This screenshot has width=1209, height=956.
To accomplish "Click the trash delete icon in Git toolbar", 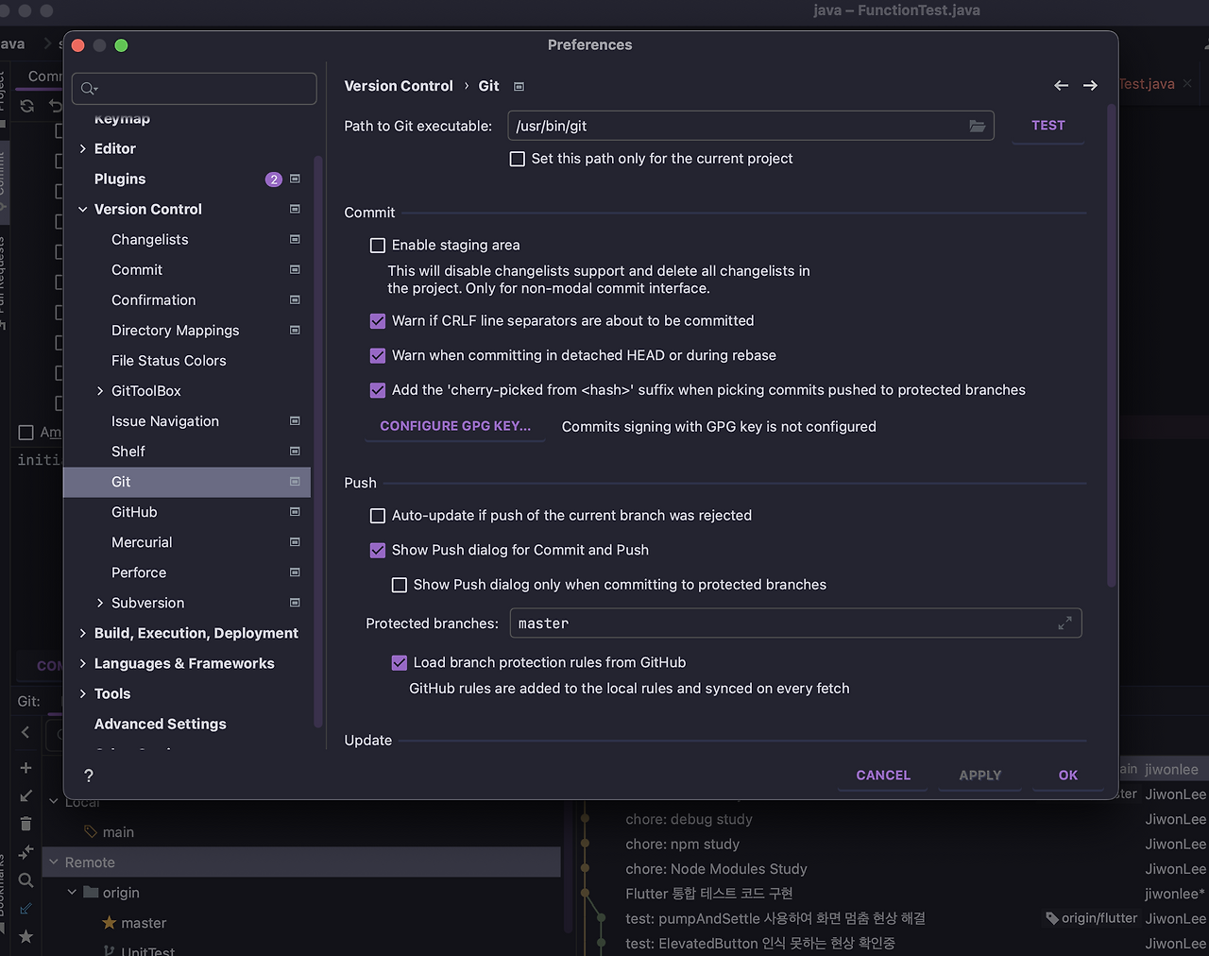I will click(26, 824).
